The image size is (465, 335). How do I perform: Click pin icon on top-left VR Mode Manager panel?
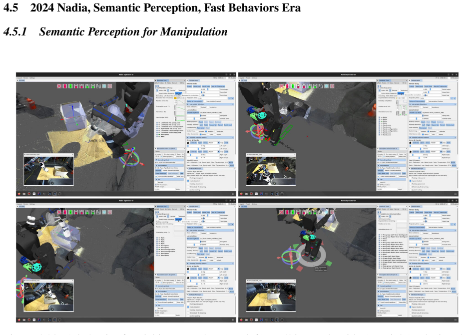pos(187,169)
